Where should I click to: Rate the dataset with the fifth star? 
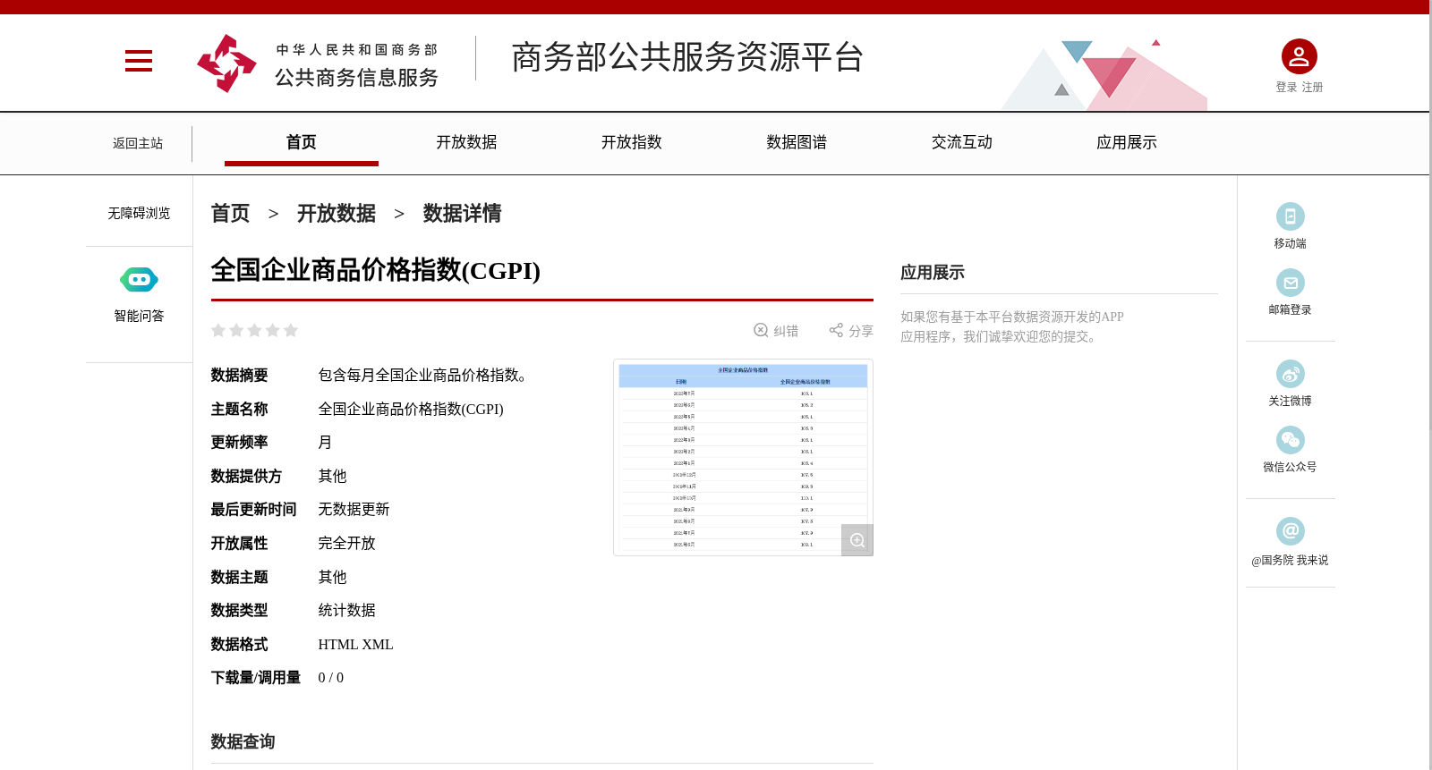tap(291, 330)
